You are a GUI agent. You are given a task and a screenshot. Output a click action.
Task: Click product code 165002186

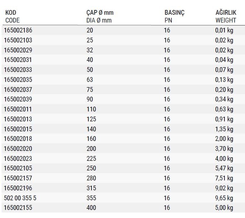point(18,30)
